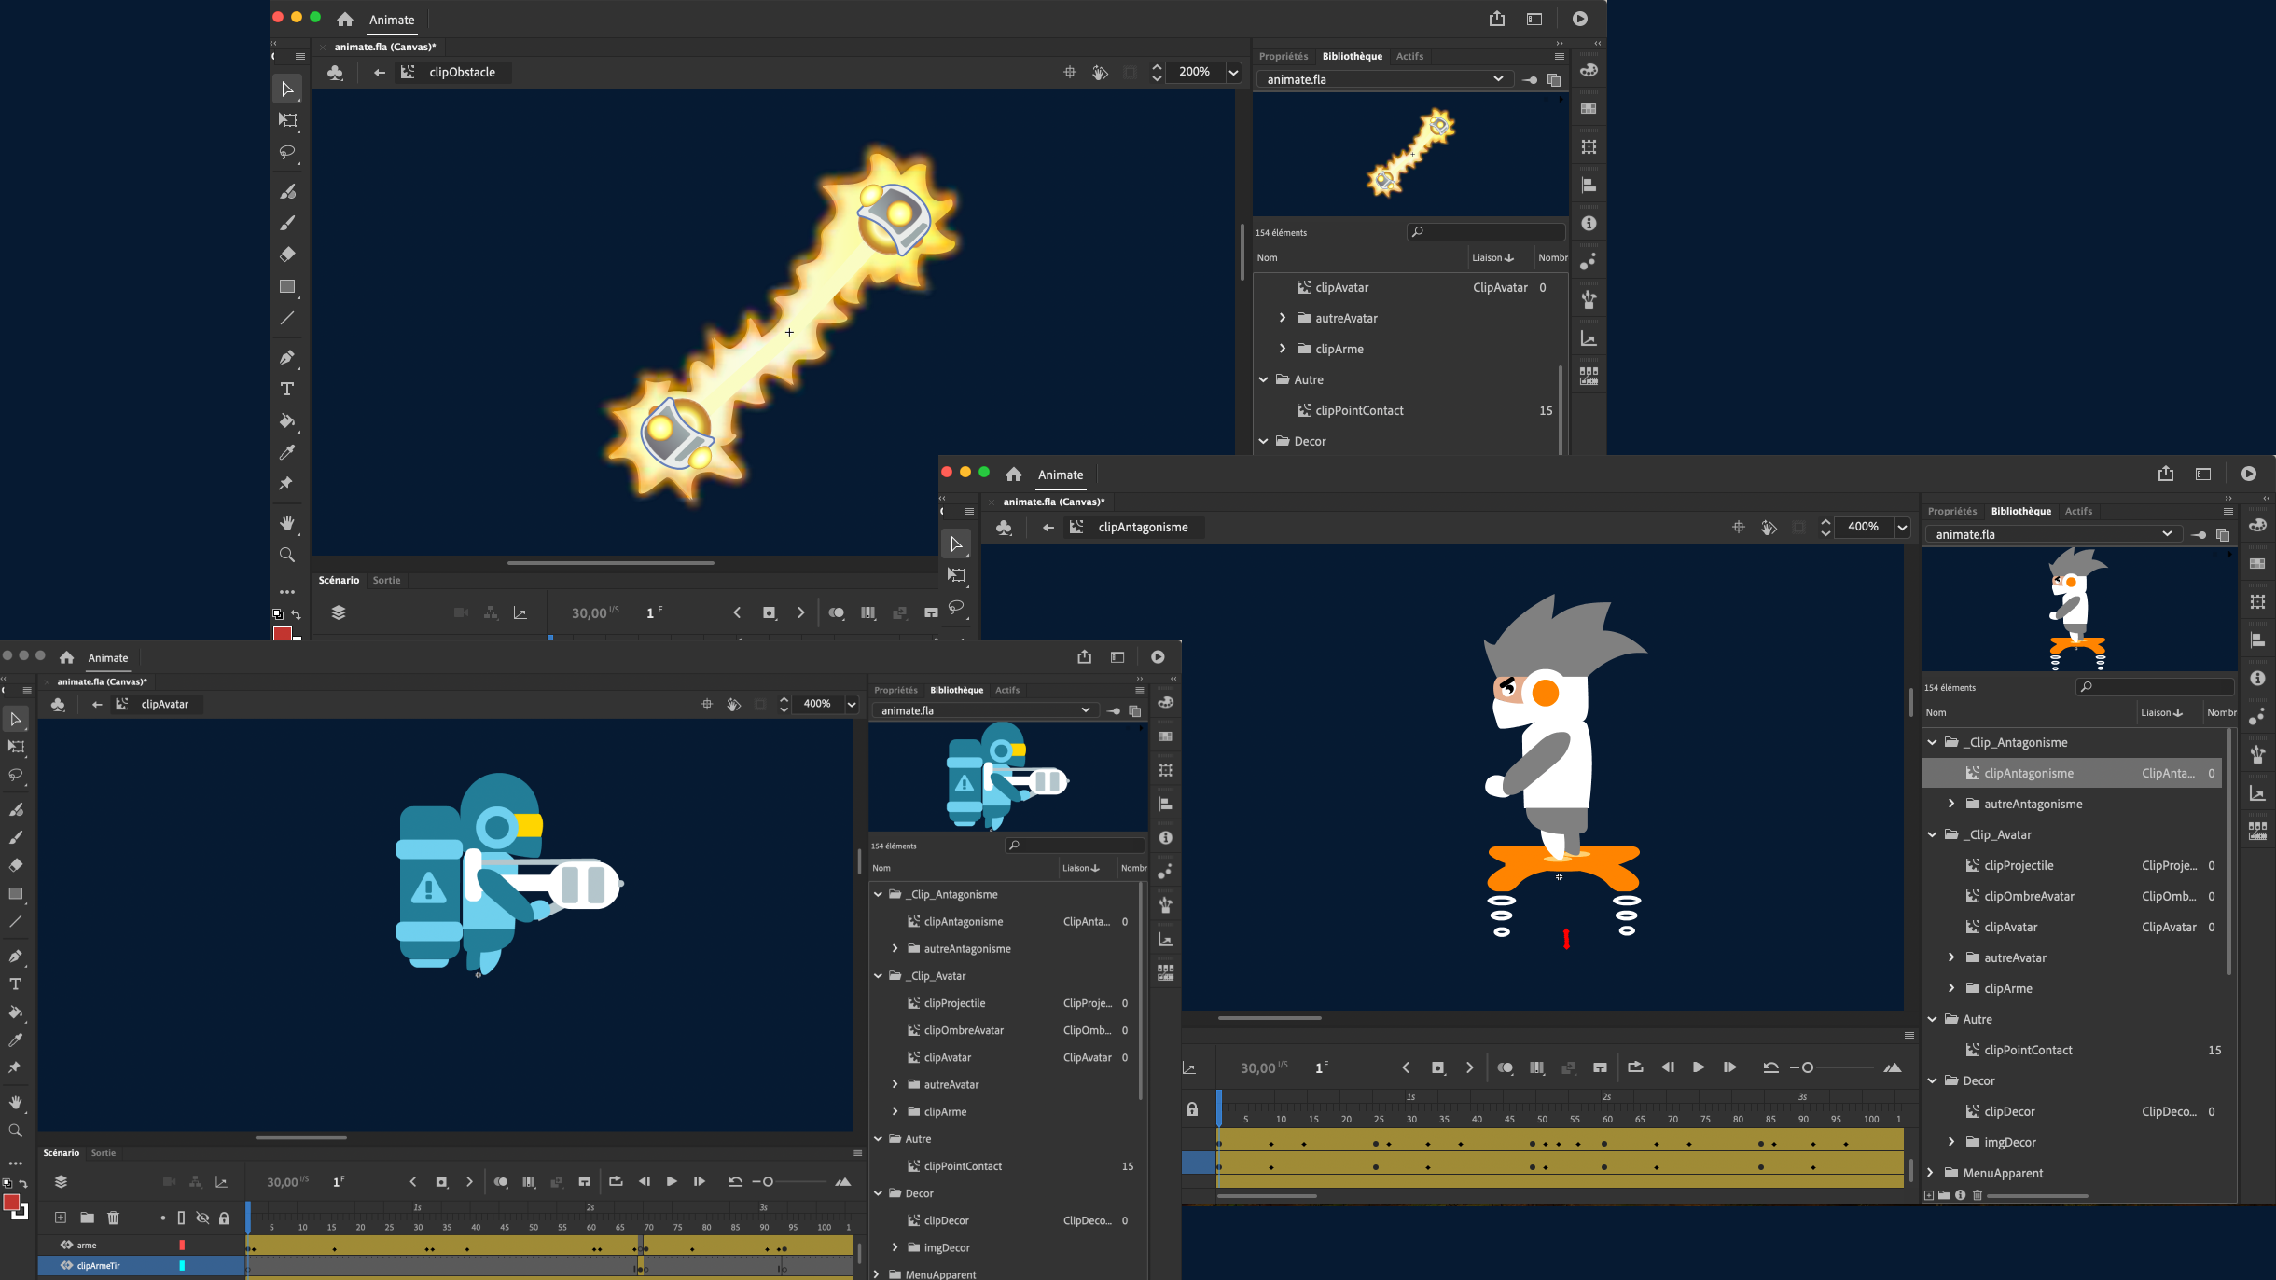Open the Home screen in clipAvatar window
The height and width of the screenshot is (1280, 2276).
coord(66,657)
